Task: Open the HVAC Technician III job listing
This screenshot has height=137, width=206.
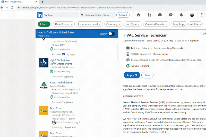Action: pos(61,82)
